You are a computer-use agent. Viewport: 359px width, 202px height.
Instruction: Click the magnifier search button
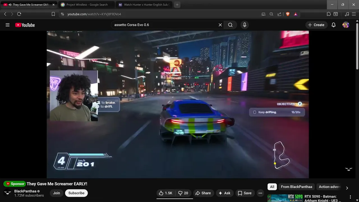(x=230, y=25)
